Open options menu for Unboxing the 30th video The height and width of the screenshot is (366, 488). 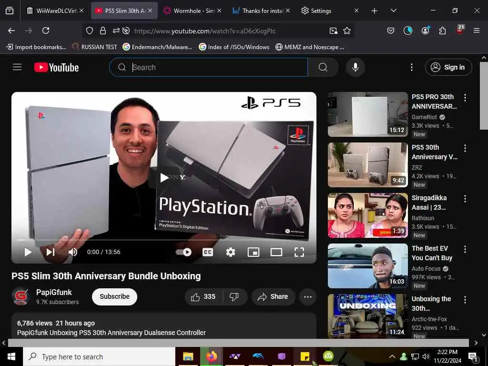click(465, 299)
